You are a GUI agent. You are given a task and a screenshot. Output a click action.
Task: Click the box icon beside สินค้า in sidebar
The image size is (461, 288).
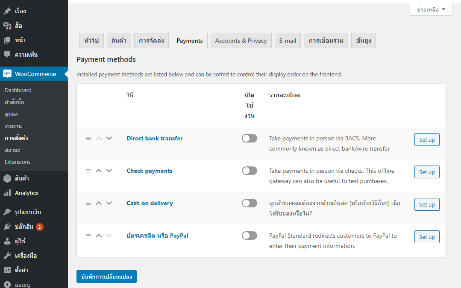coord(7,178)
